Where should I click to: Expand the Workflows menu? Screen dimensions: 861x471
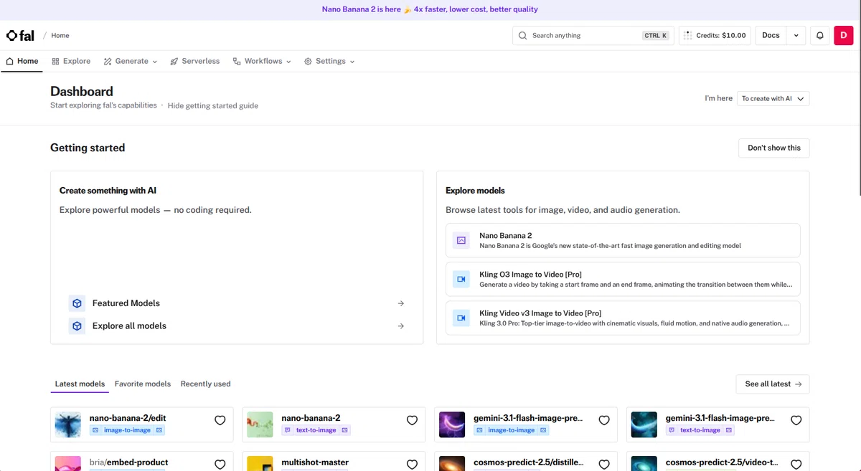point(262,62)
